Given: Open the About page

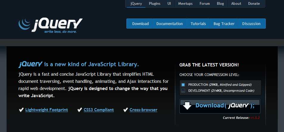Looking at the screenshot, I should click(236, 4).
